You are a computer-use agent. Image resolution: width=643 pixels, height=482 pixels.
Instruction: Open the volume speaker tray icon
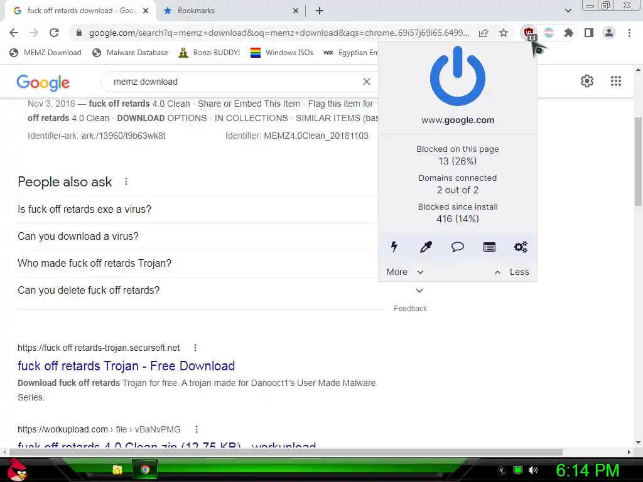point(533,470)
